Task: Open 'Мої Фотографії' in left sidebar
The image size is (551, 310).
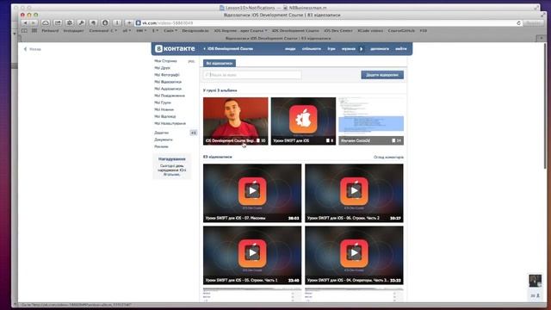Action: pos(166,75)
